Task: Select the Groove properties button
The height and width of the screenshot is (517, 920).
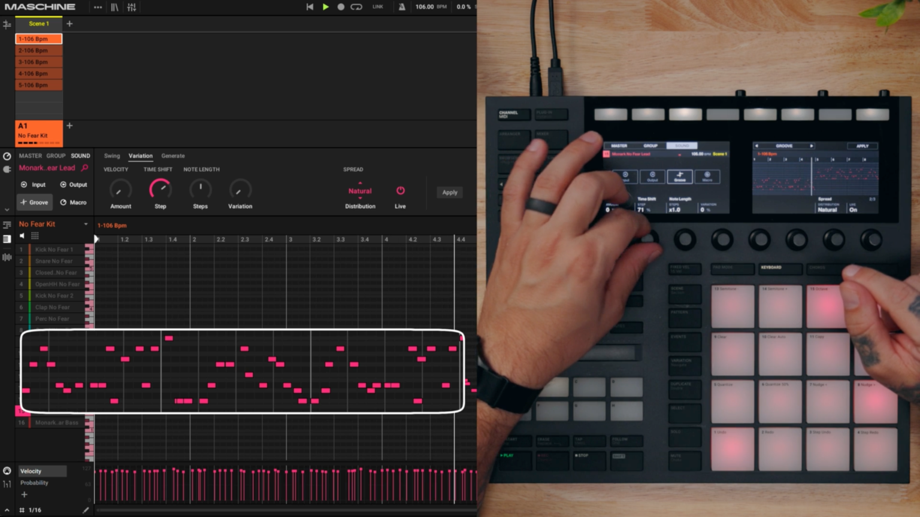Action: pos(34,202)
